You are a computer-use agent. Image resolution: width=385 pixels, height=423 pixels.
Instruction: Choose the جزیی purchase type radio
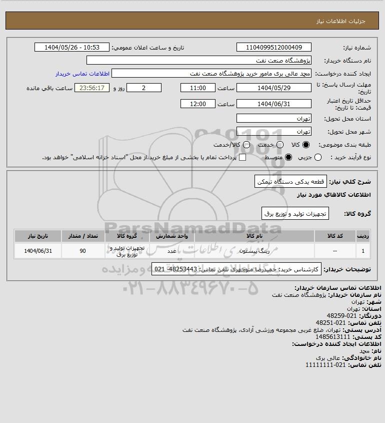pyautogui.click(x=318, y=157)
